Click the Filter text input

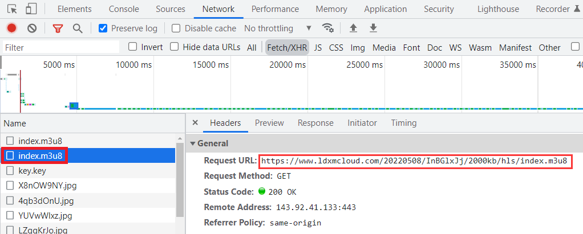point(62,48)
